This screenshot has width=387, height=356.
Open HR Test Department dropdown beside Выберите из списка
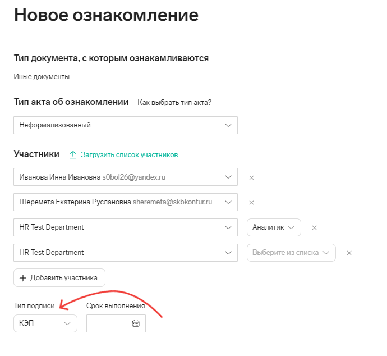tap(126, 253)
